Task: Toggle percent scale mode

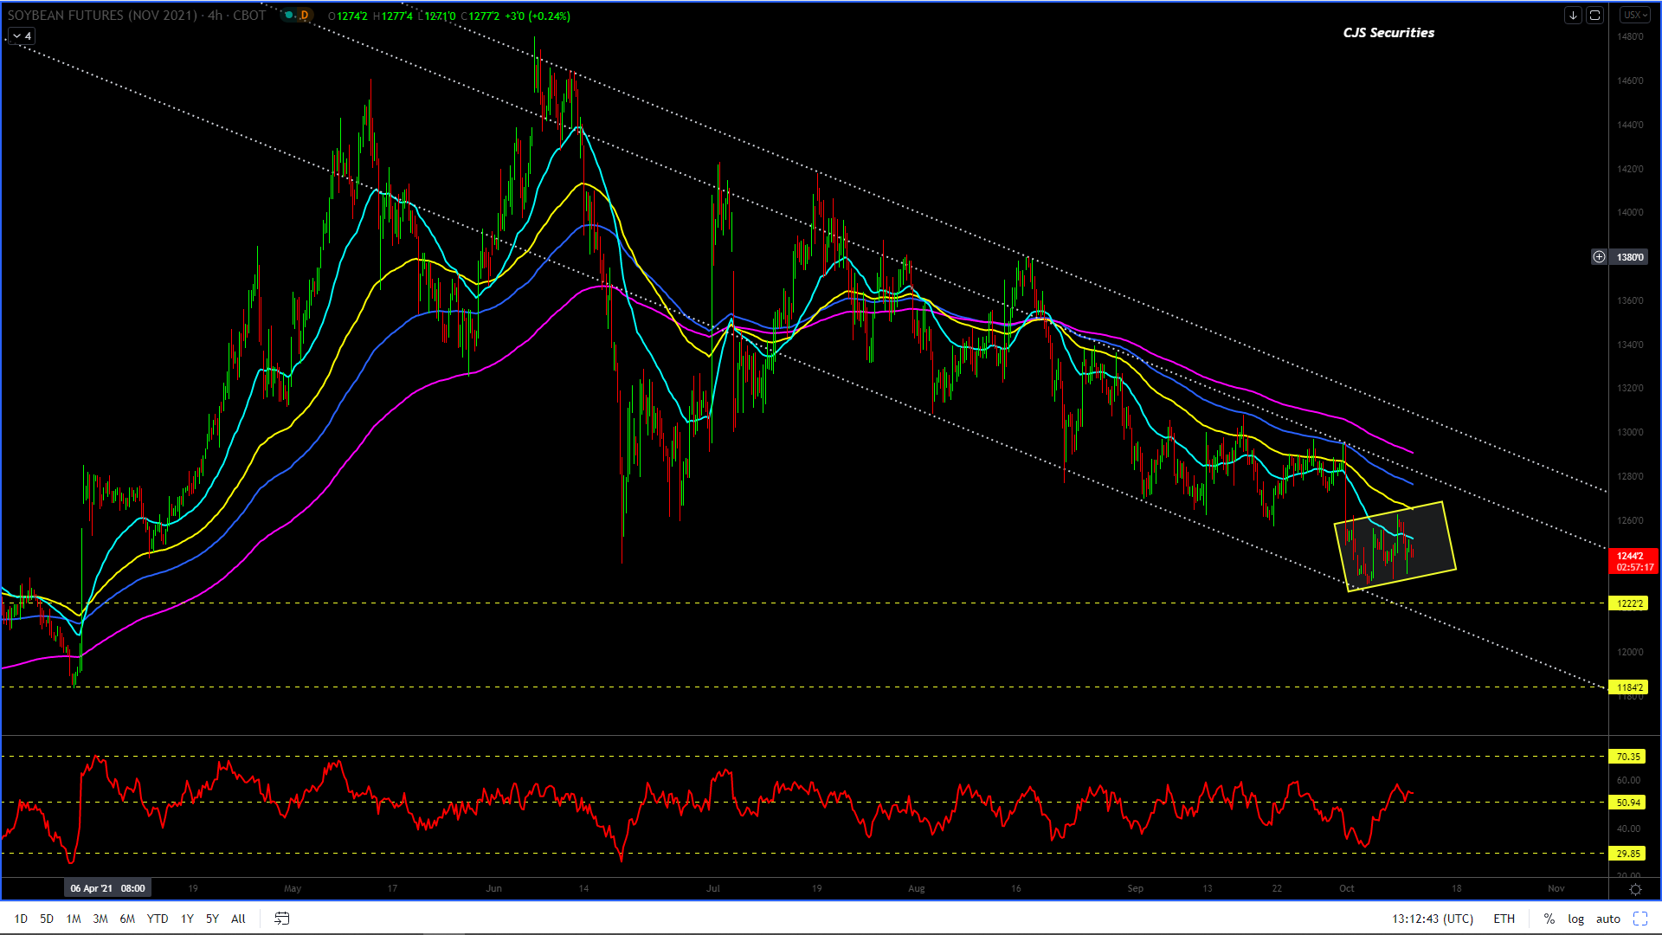Action: pos(1549,919)
